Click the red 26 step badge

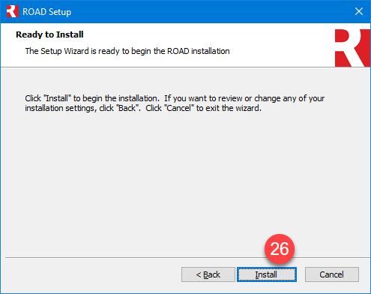280,249
